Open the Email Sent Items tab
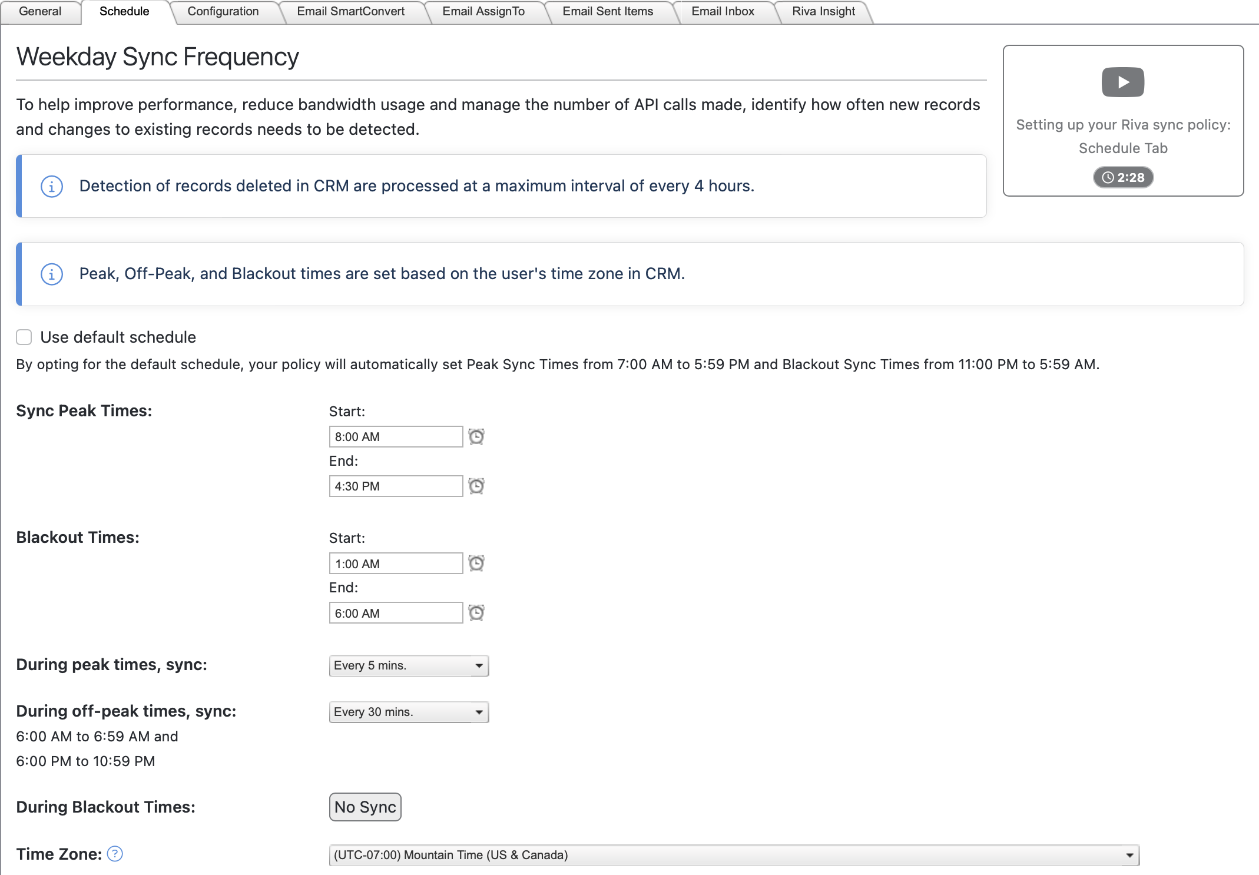 click(608, 11)
